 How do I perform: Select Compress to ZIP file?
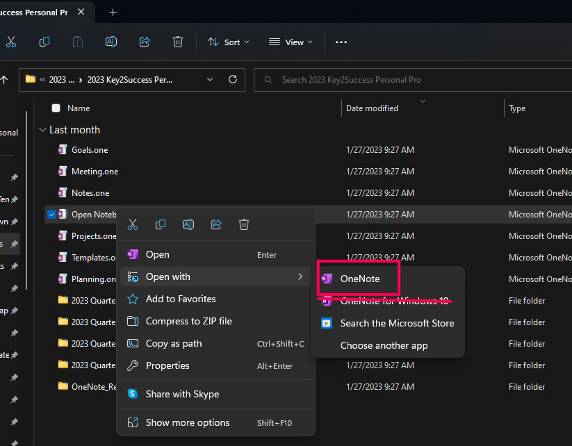pos(217,321)
